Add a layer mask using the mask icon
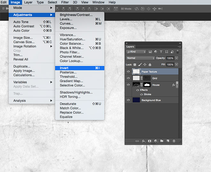Screen dimensions: 211x172 150,141
